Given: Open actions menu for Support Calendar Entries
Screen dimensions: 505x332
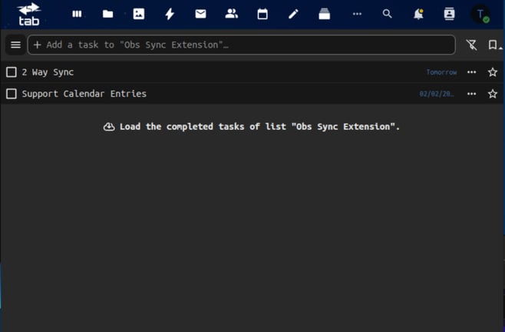Looking at the screenshot, I should coord(472,94).
